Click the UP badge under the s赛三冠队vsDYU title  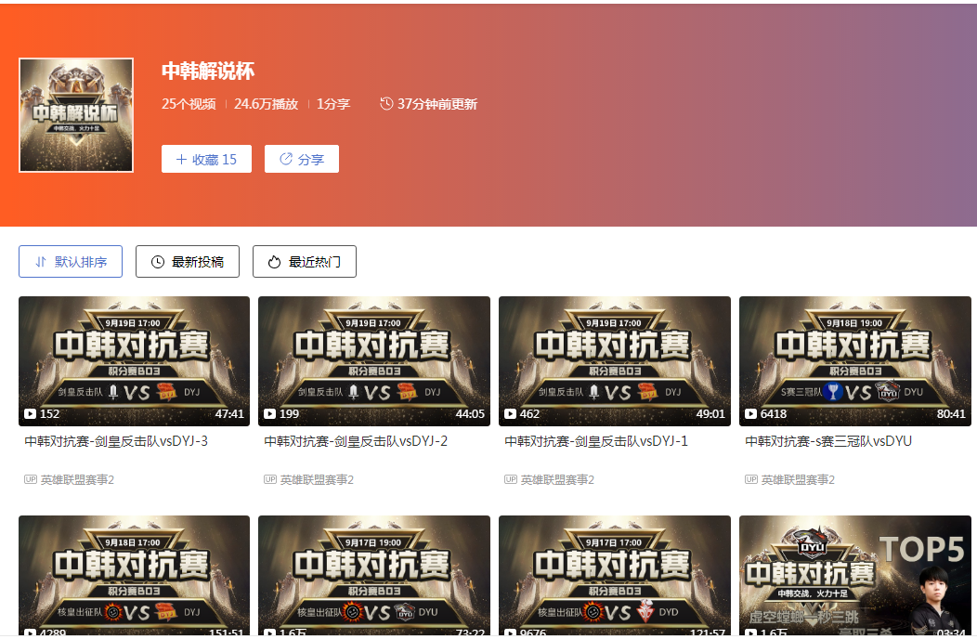[x=751, y=479]
